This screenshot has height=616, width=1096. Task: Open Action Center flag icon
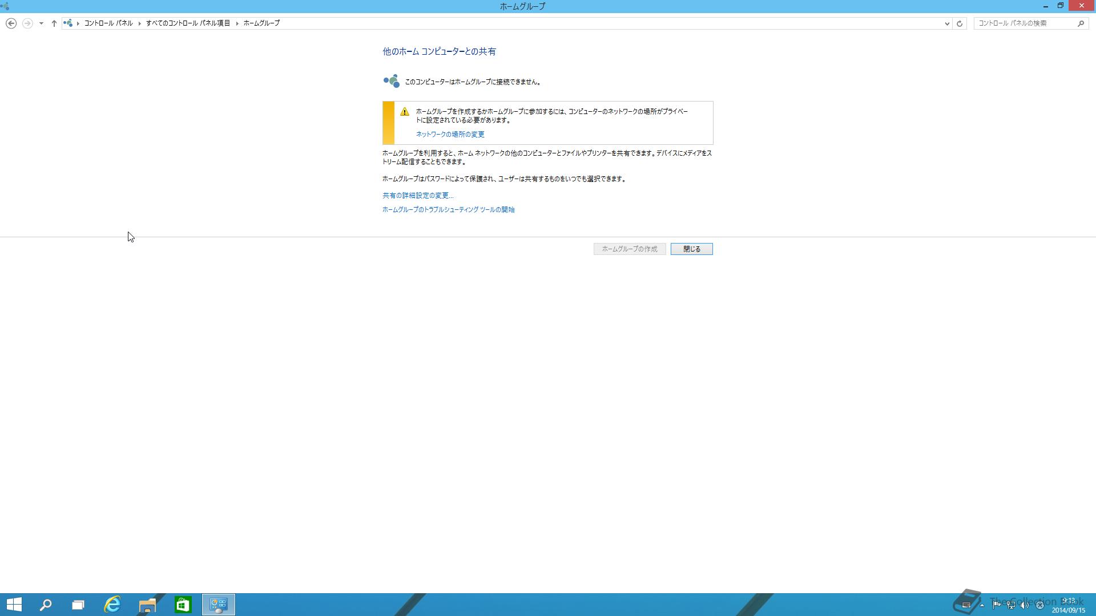click(x=997, y=605)
